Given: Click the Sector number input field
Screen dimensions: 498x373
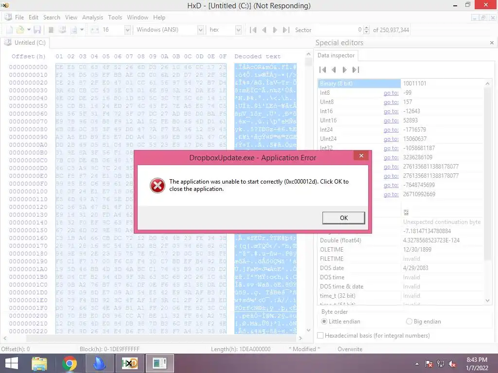Looking at the screenshot, I should pos(338,30).
